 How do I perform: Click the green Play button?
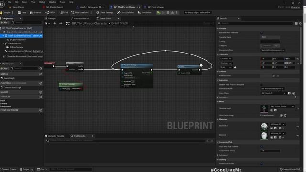159,13
